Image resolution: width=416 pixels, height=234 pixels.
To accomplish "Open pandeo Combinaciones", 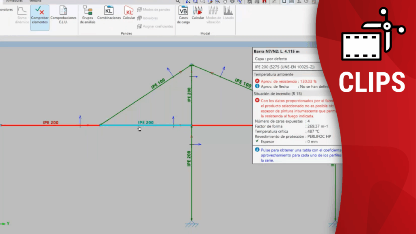I will tap(109, 14).
